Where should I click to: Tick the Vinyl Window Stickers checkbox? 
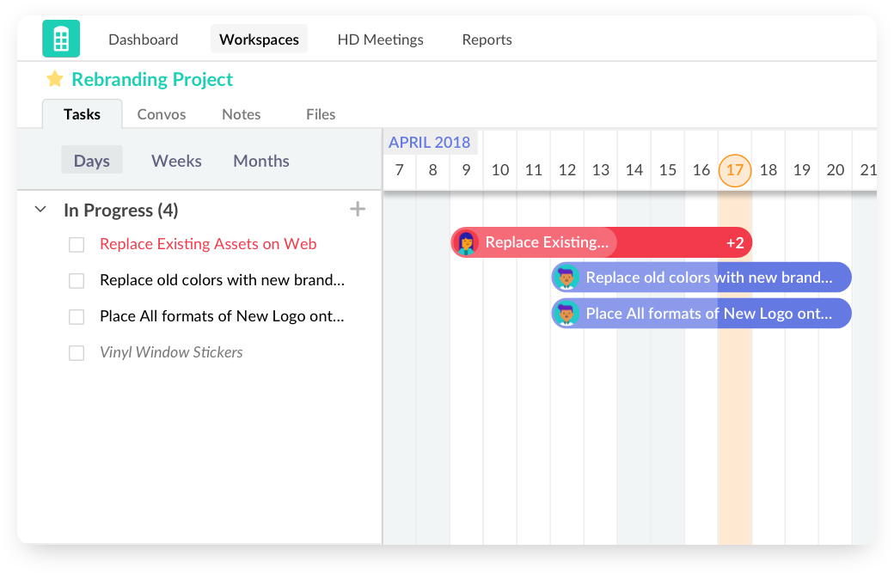[x=77, y=353]
